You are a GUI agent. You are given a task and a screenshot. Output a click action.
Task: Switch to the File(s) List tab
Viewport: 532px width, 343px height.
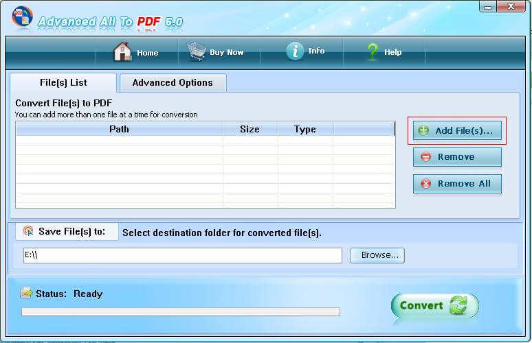click(x=63, y=82)
